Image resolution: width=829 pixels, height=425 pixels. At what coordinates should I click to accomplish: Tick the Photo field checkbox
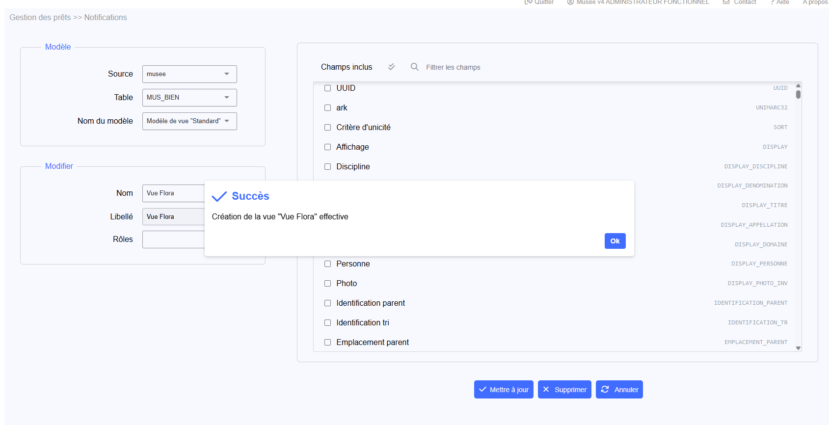[327, 284]
